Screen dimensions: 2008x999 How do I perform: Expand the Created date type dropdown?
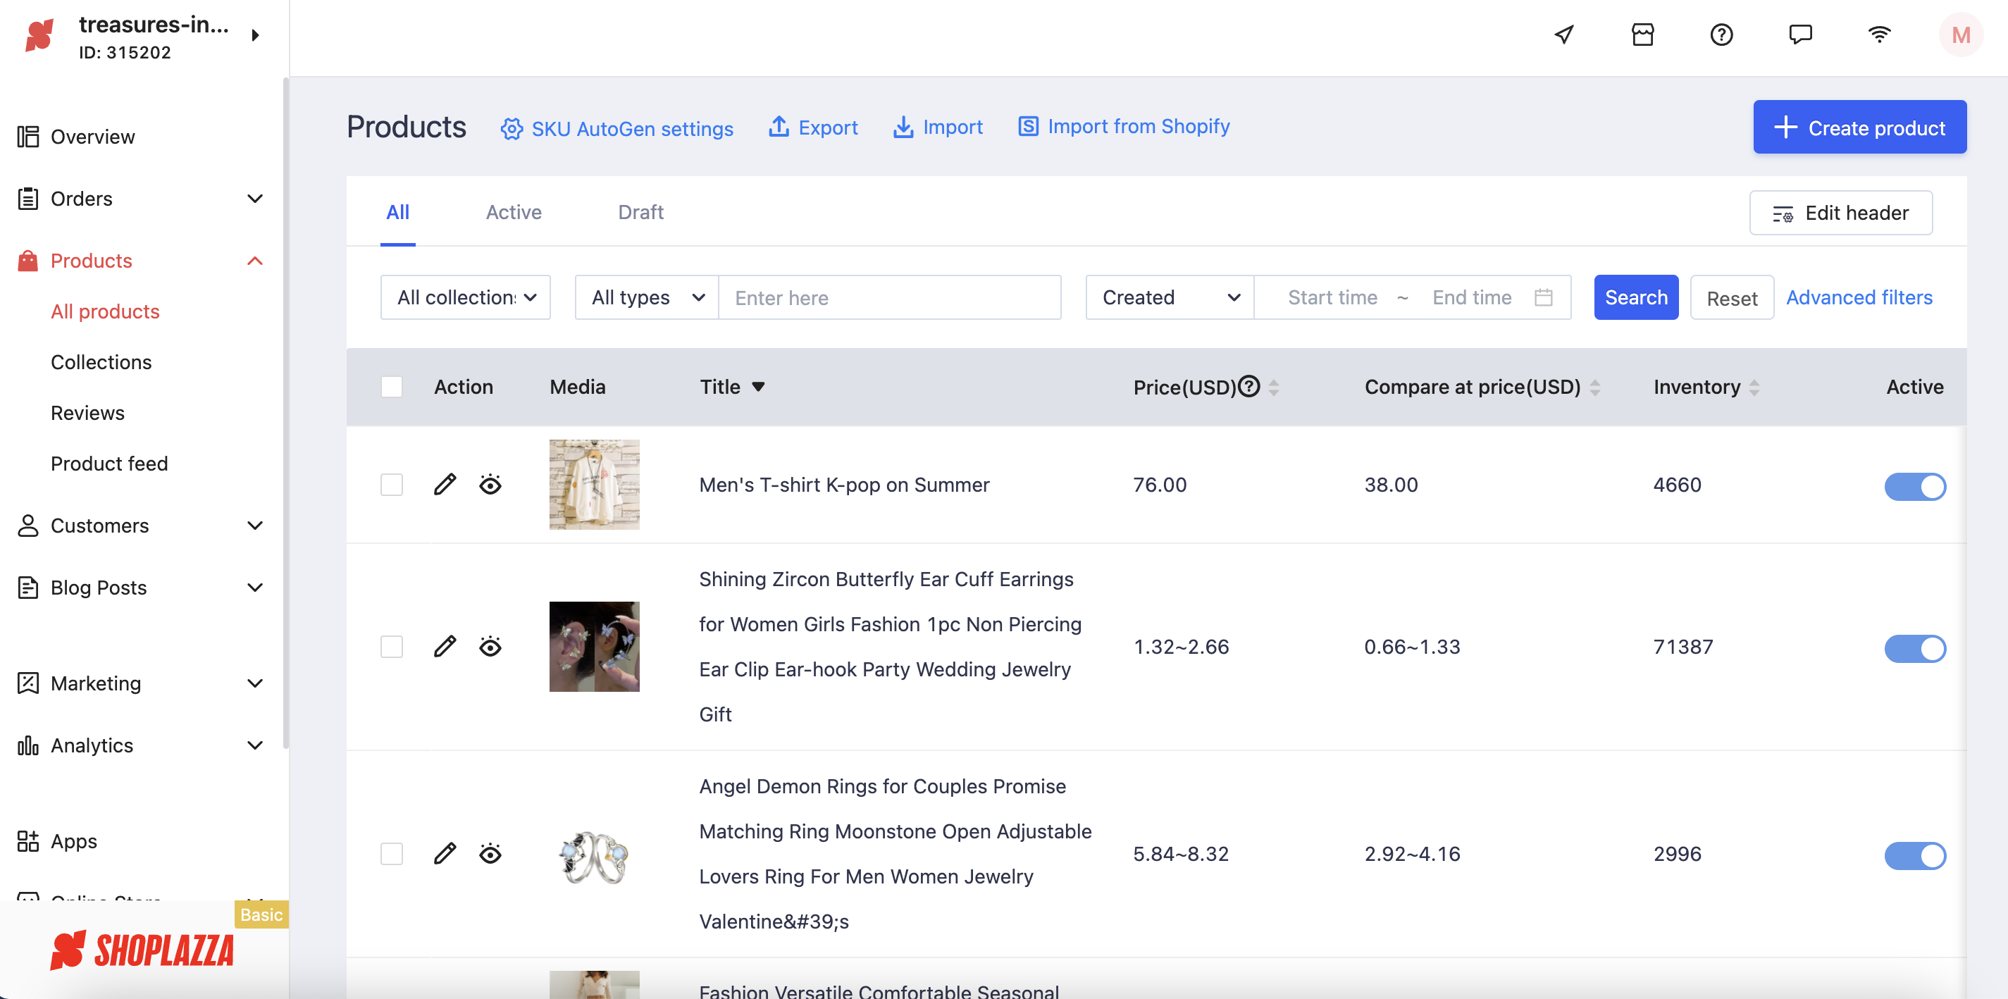pyautogui.click(x=1170, y=297)
